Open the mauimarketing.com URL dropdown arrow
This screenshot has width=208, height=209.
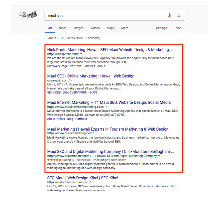(96, 133)
